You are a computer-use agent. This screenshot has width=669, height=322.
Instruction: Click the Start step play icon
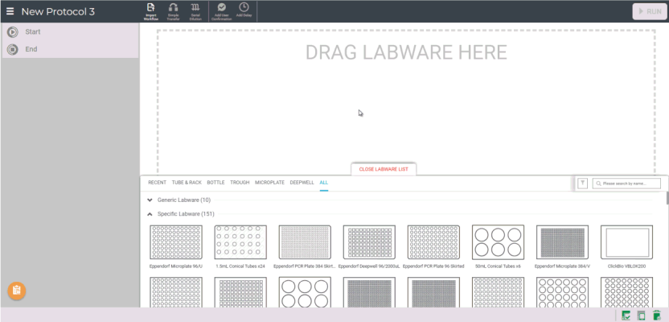(13, 31)
